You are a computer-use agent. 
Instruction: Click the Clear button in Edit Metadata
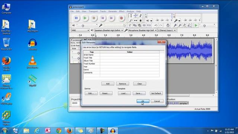tap(140, 84)
